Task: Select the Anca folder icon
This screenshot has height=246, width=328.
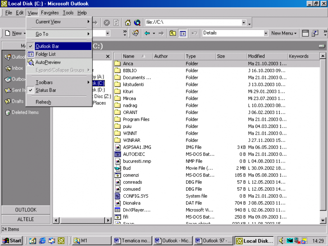Action: (x=118, y=64)
